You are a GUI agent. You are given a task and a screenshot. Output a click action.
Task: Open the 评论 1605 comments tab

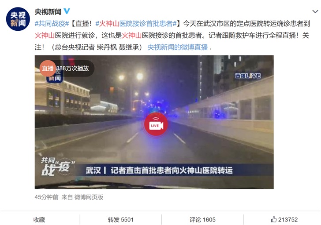click(x=202, y=220)
